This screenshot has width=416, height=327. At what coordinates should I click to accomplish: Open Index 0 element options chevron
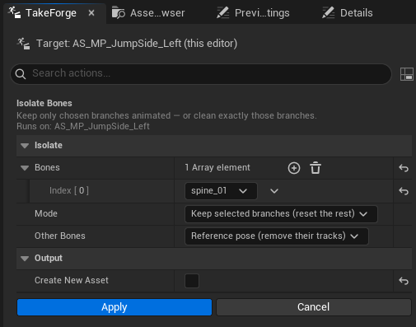[274, 191]
